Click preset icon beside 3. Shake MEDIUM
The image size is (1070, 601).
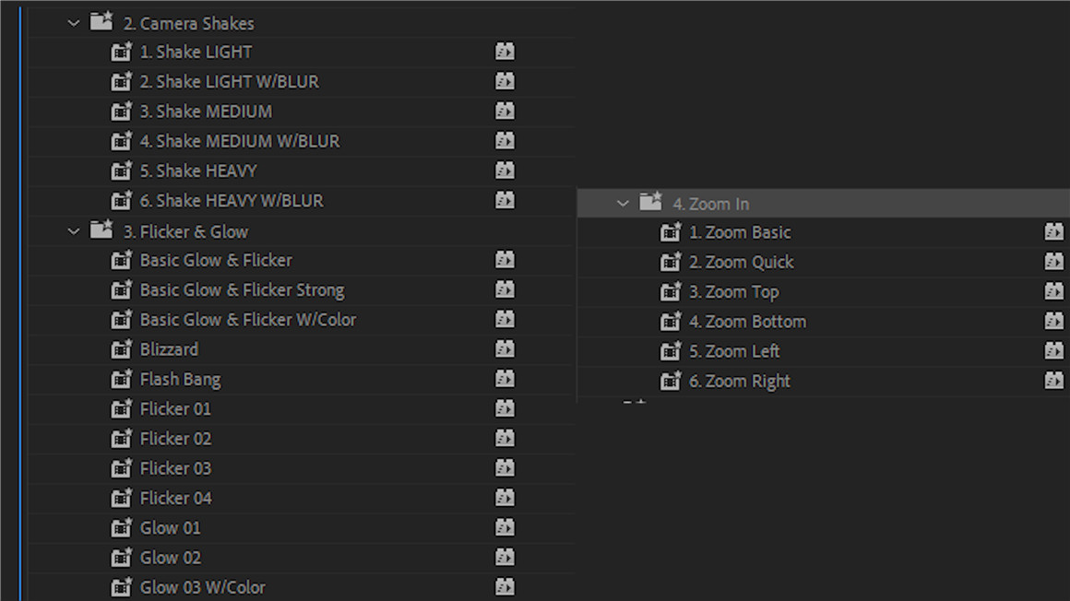pyautogui.click(x=121, y=112)
